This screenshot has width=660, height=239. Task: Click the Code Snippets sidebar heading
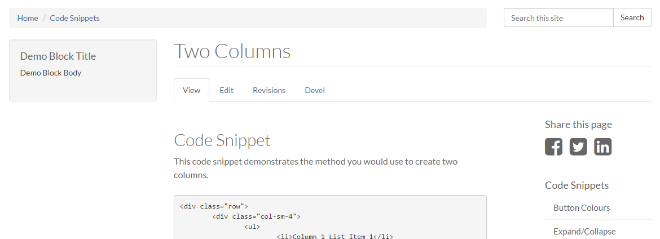coord(577,185)
